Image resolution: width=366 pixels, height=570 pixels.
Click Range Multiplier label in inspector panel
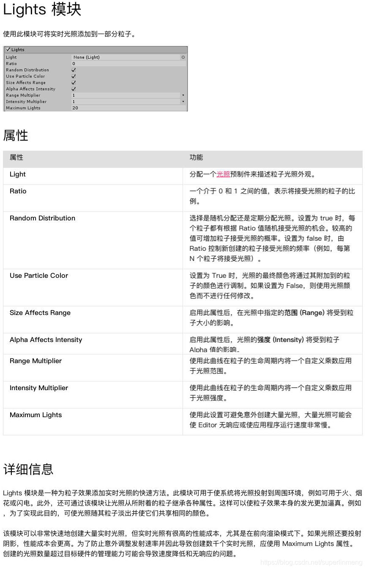coord(23,95)
